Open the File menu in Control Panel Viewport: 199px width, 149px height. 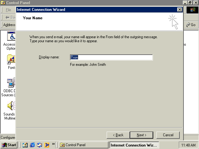[x=8, y=10]
